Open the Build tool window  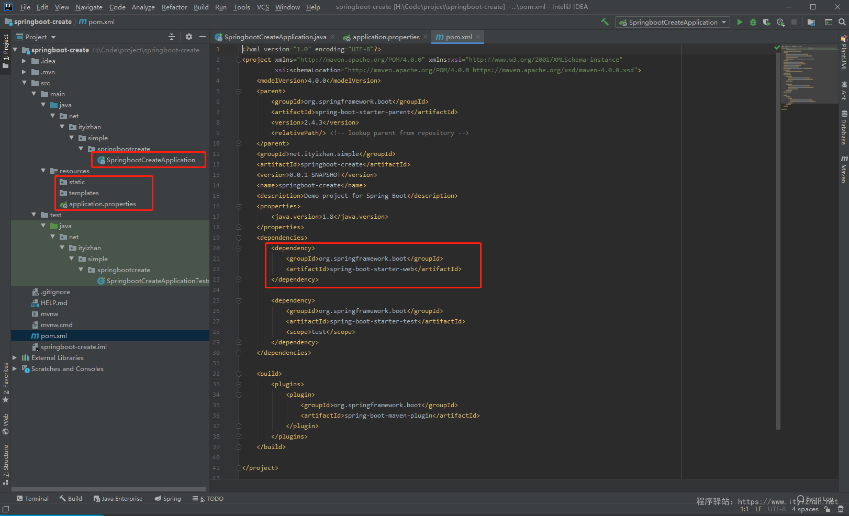click(71, 499)
